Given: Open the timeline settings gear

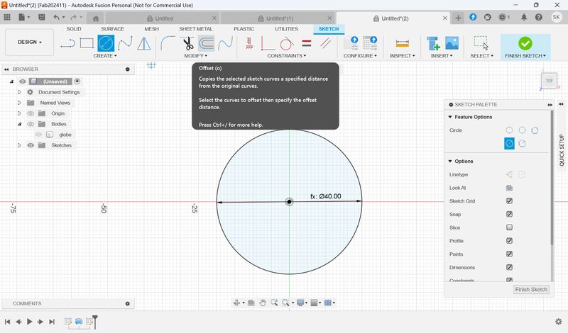Looking at the screenshot, I should (558, 322).
